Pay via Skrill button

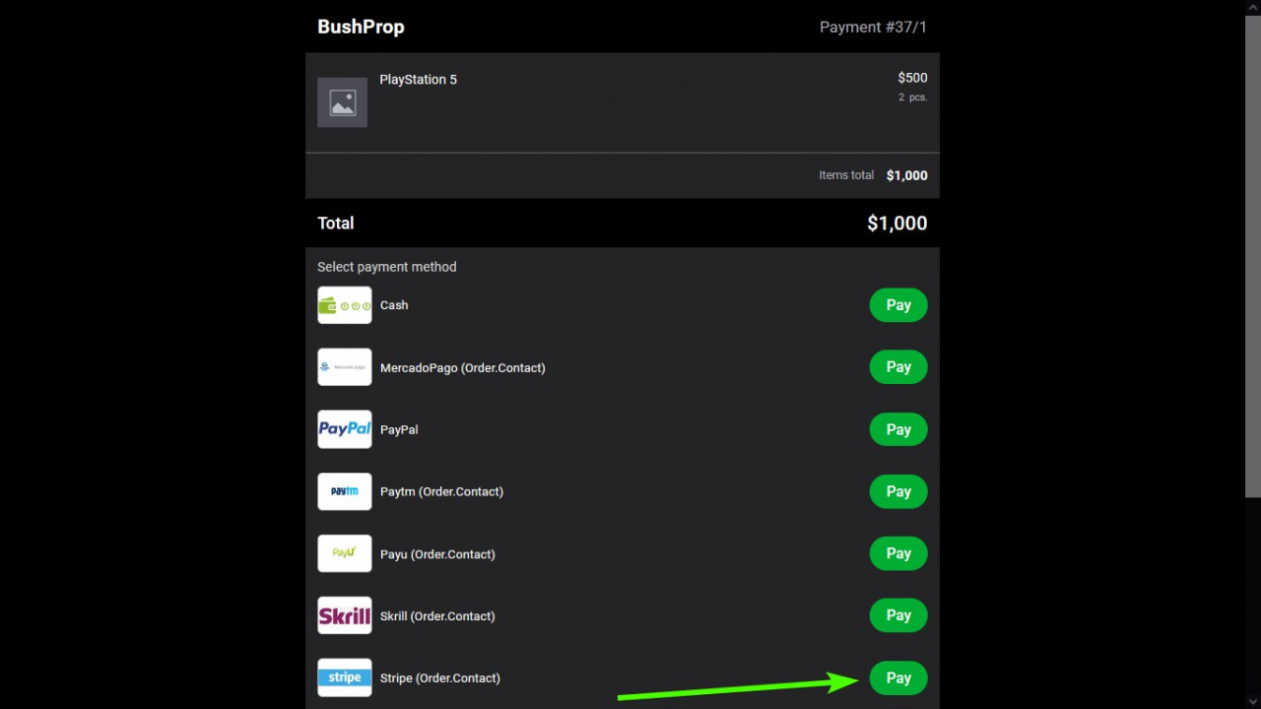click(898, 615)
